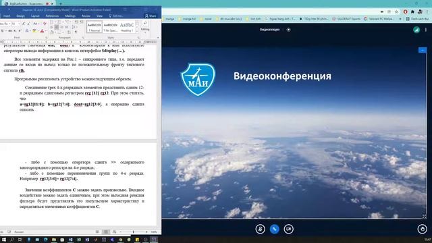Apply the No Spacing style
The image size is (432, 243).
(111, 27)
